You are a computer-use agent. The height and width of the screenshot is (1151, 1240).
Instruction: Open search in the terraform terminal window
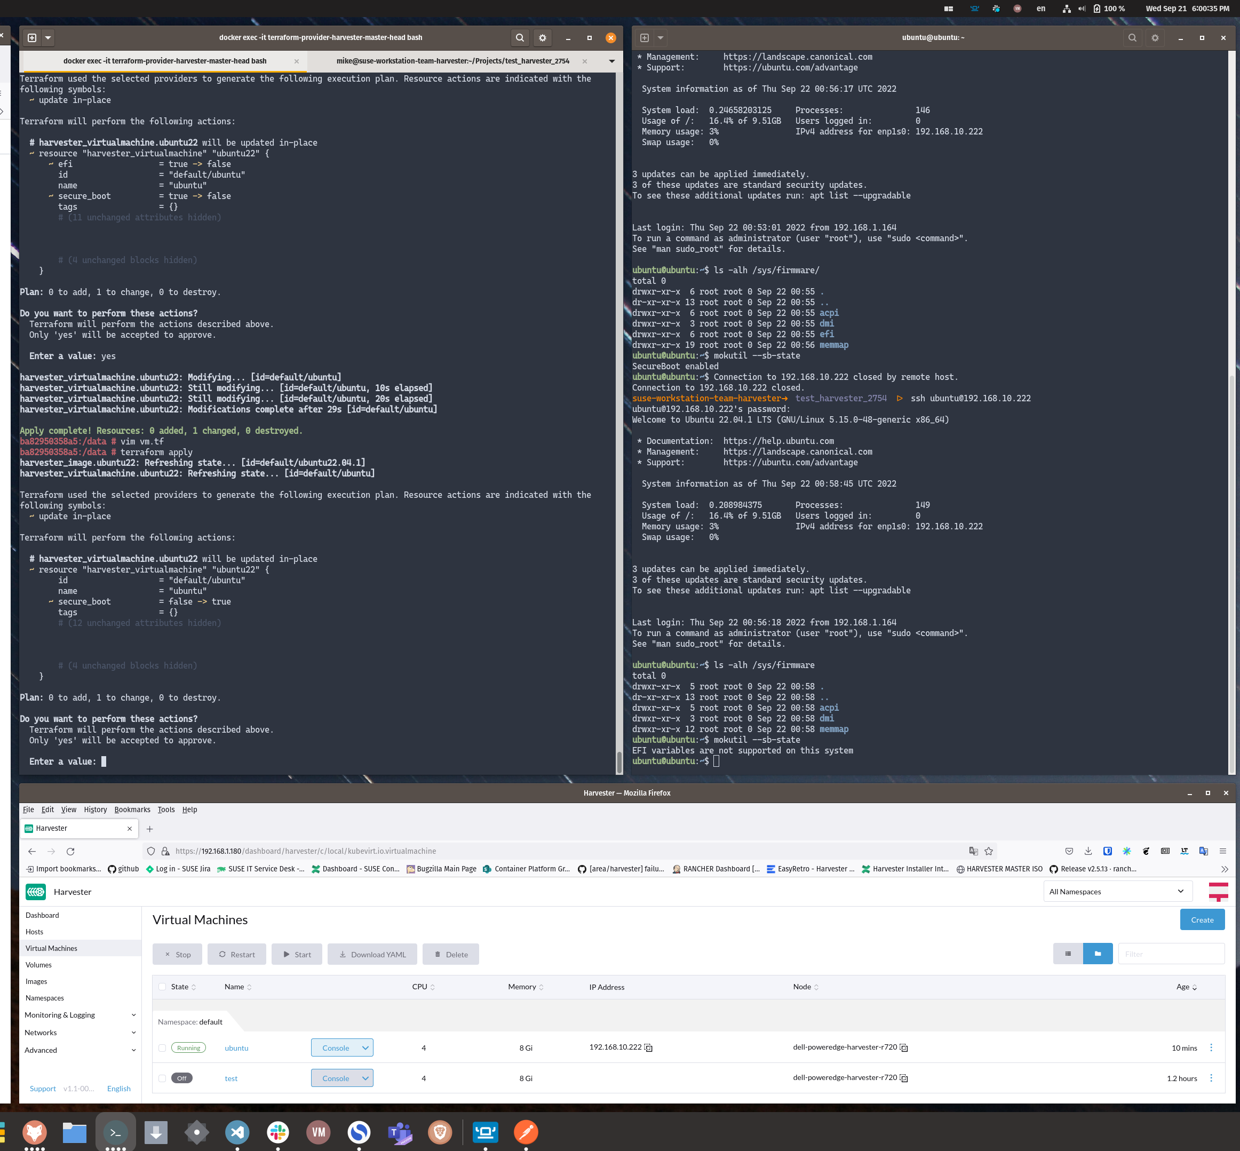(520, 37)
